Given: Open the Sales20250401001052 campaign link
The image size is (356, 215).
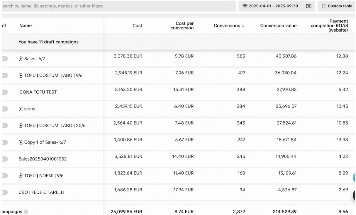Looking at the screenshot, I should (43, 159).
